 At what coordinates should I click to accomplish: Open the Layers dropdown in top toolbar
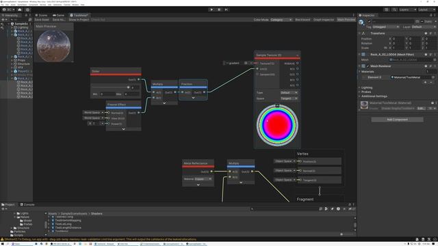point(408,10)
